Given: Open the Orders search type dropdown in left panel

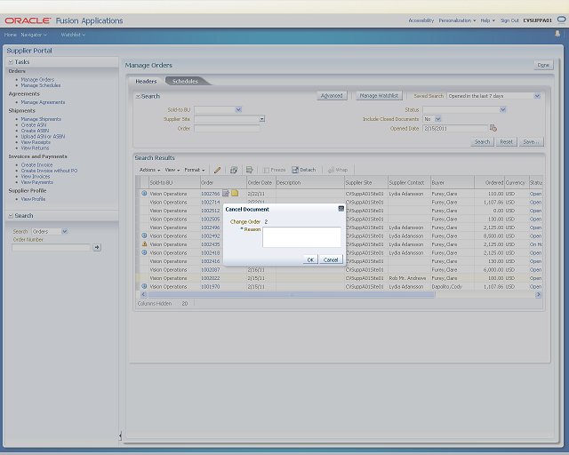Looking at the screenshot, I should (64, 231).
